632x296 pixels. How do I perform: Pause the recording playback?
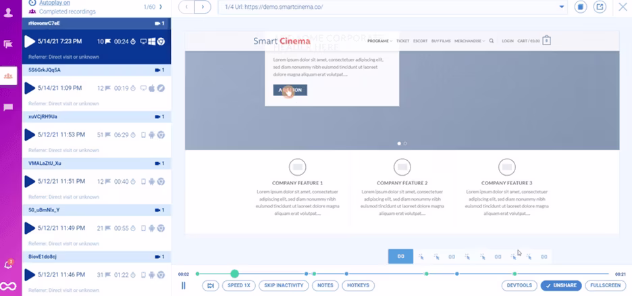pos(184,285)
